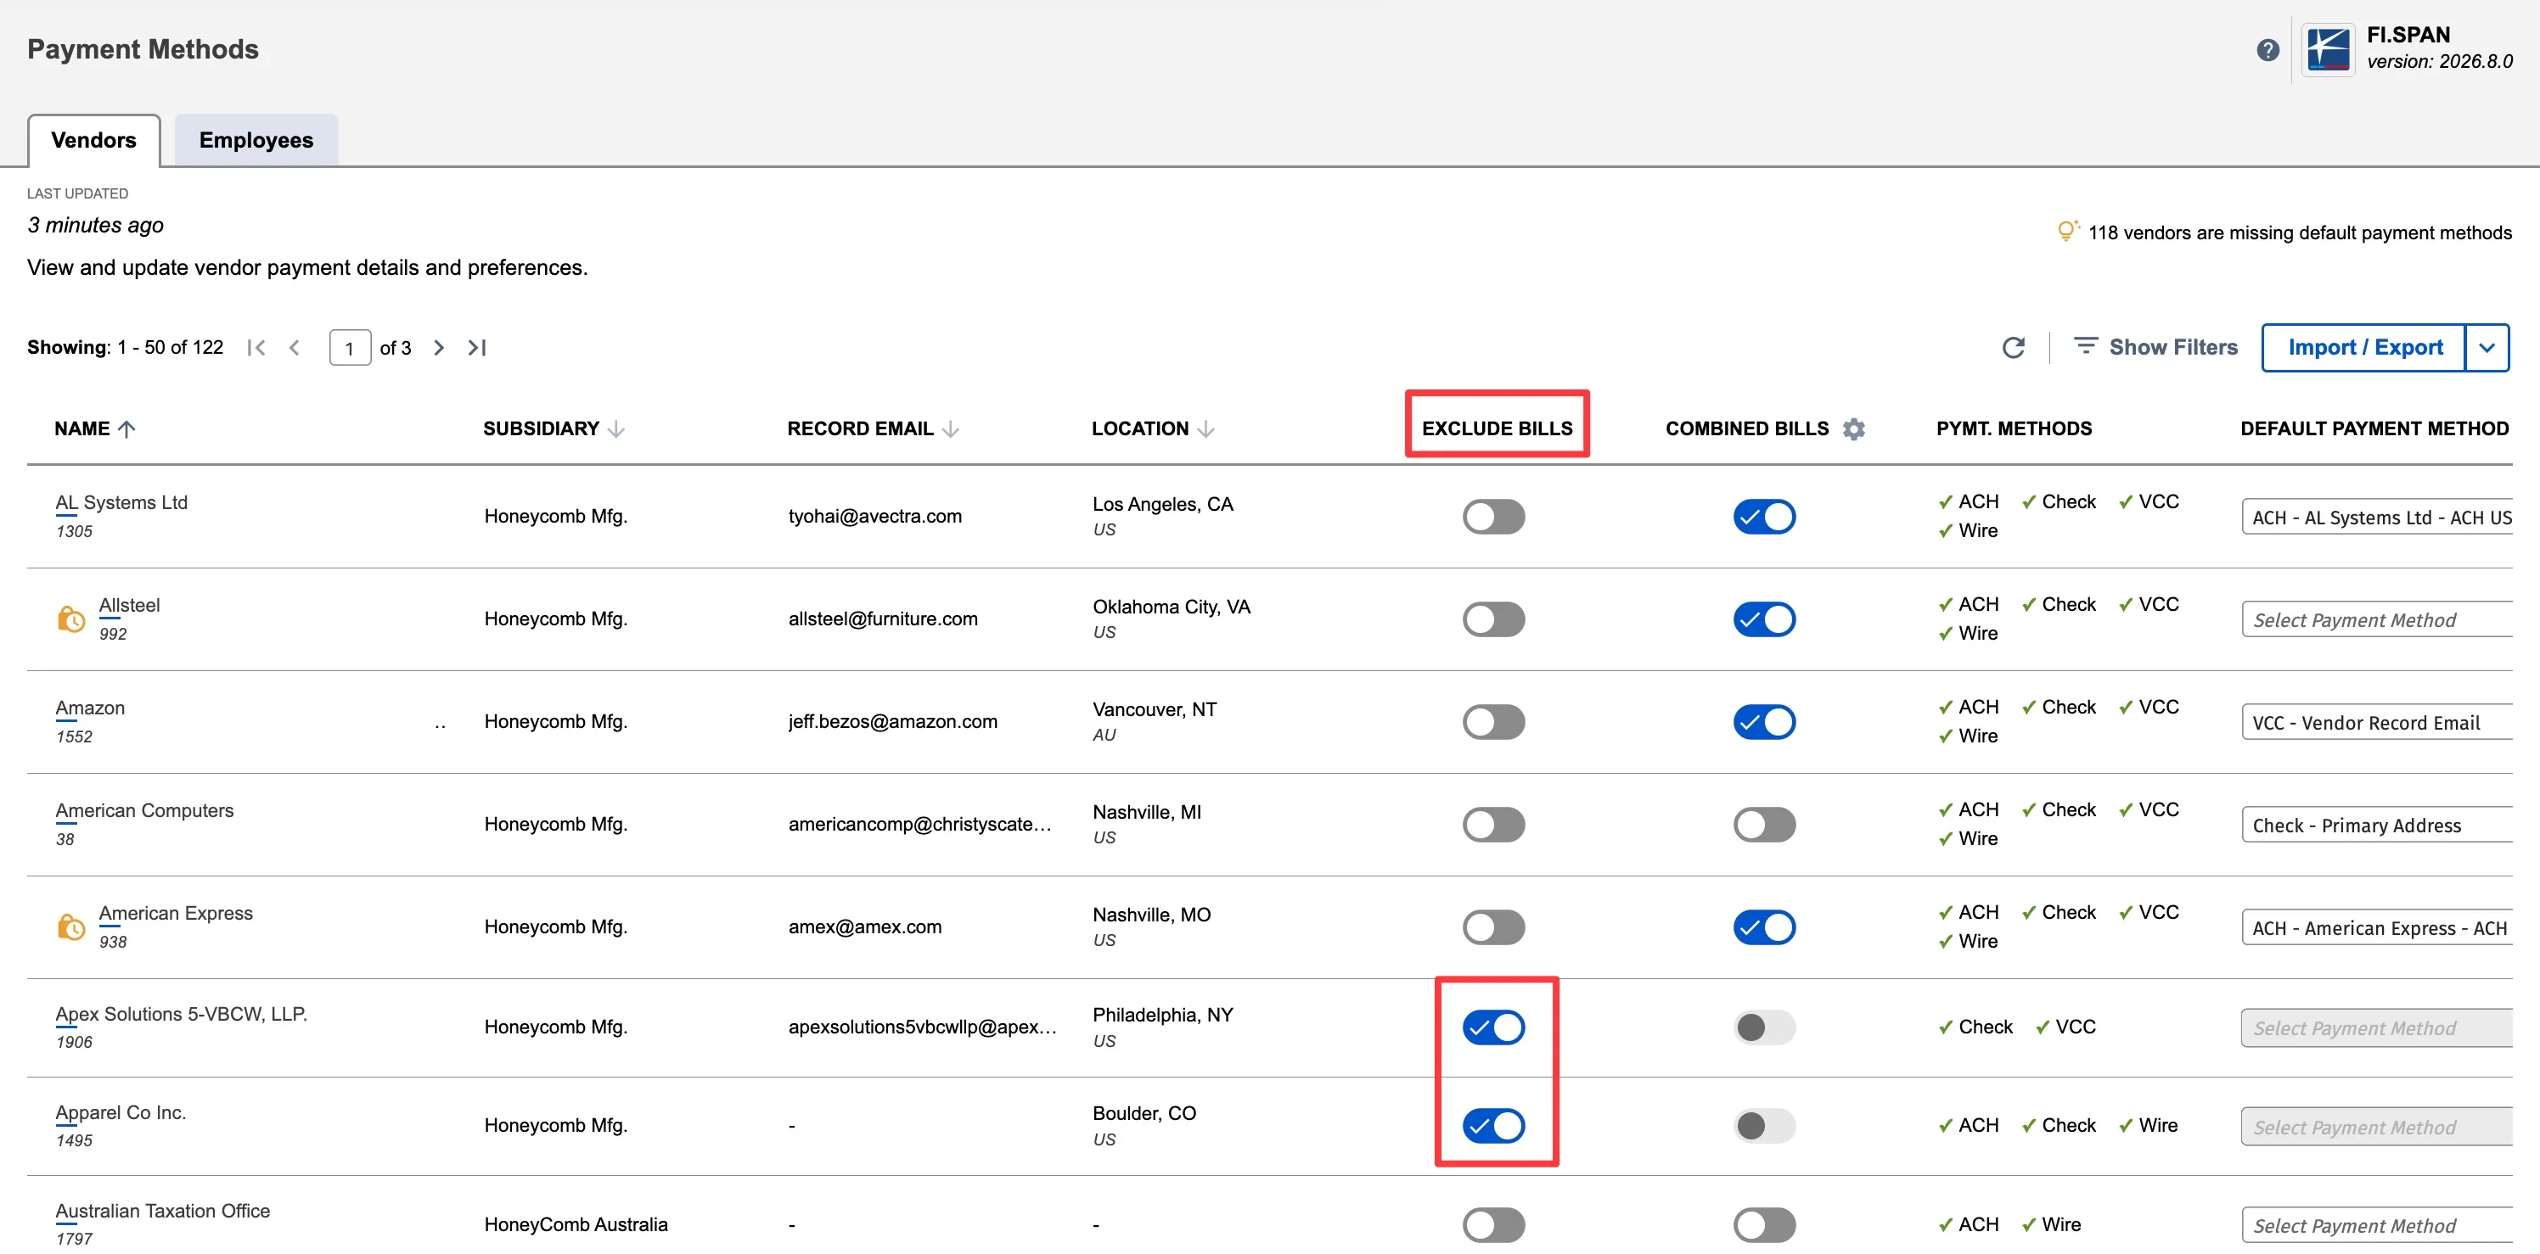
Task: Go to next page arrow
Action: point(439,348)
